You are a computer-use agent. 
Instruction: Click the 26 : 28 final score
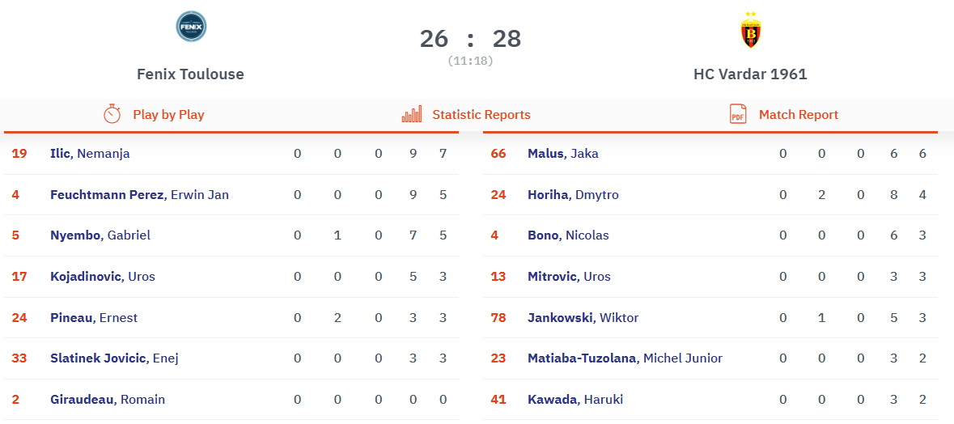(x=470, y=38)
